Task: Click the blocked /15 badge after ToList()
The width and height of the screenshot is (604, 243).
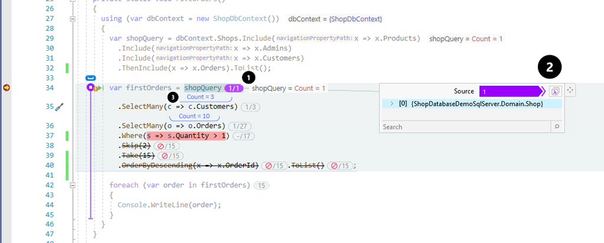Action: pyautogui.click(x=340, y=166)
